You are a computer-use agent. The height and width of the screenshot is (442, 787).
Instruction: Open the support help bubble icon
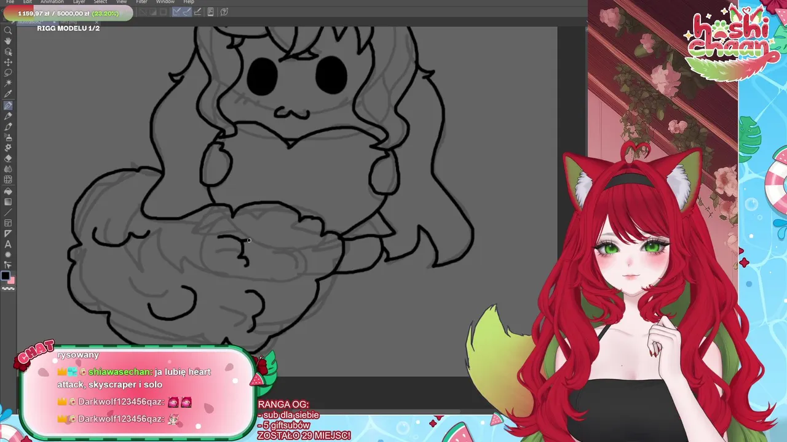click(x=224, y=11)
